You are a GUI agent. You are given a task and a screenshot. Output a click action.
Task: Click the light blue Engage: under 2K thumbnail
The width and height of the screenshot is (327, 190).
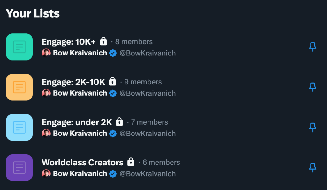tap(19, 127)
